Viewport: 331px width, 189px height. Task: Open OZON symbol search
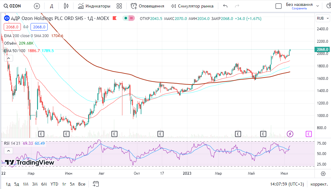12,6
